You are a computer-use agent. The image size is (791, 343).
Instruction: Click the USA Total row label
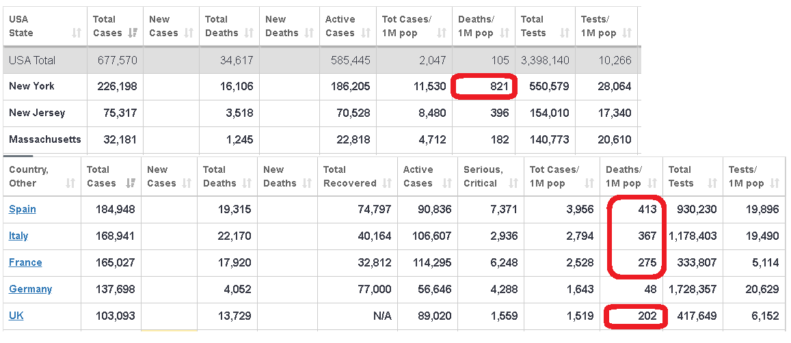32,60
